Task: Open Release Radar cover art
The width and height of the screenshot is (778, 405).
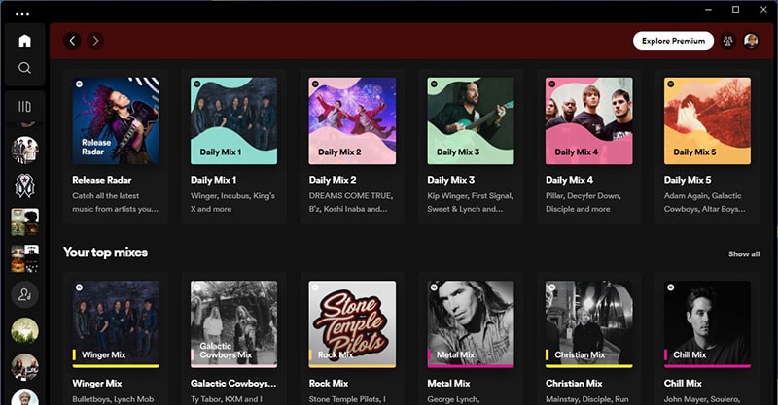Action: point(116,121)
